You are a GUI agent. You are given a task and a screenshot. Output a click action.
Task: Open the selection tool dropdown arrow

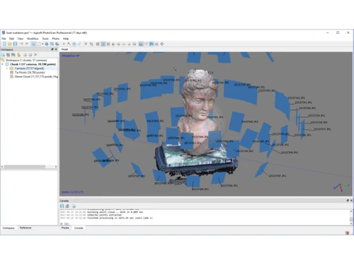coord(42,44)
